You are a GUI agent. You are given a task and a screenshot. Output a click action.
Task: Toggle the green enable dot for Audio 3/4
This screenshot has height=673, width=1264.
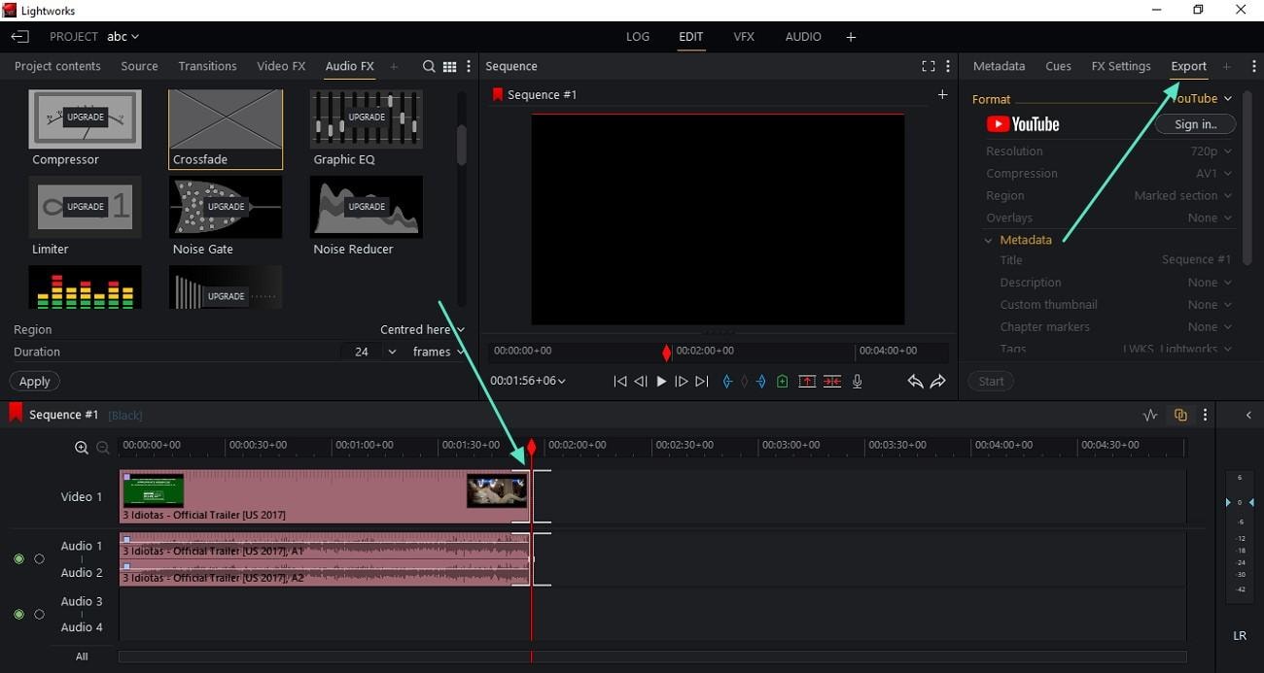click(18, 615)
